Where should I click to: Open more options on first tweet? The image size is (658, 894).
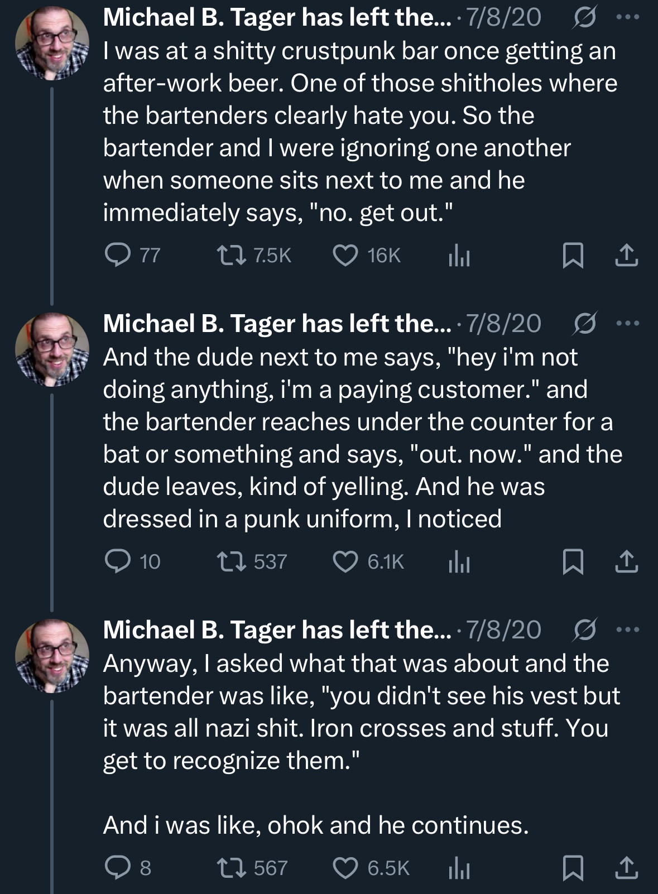(x=627, y=17)
